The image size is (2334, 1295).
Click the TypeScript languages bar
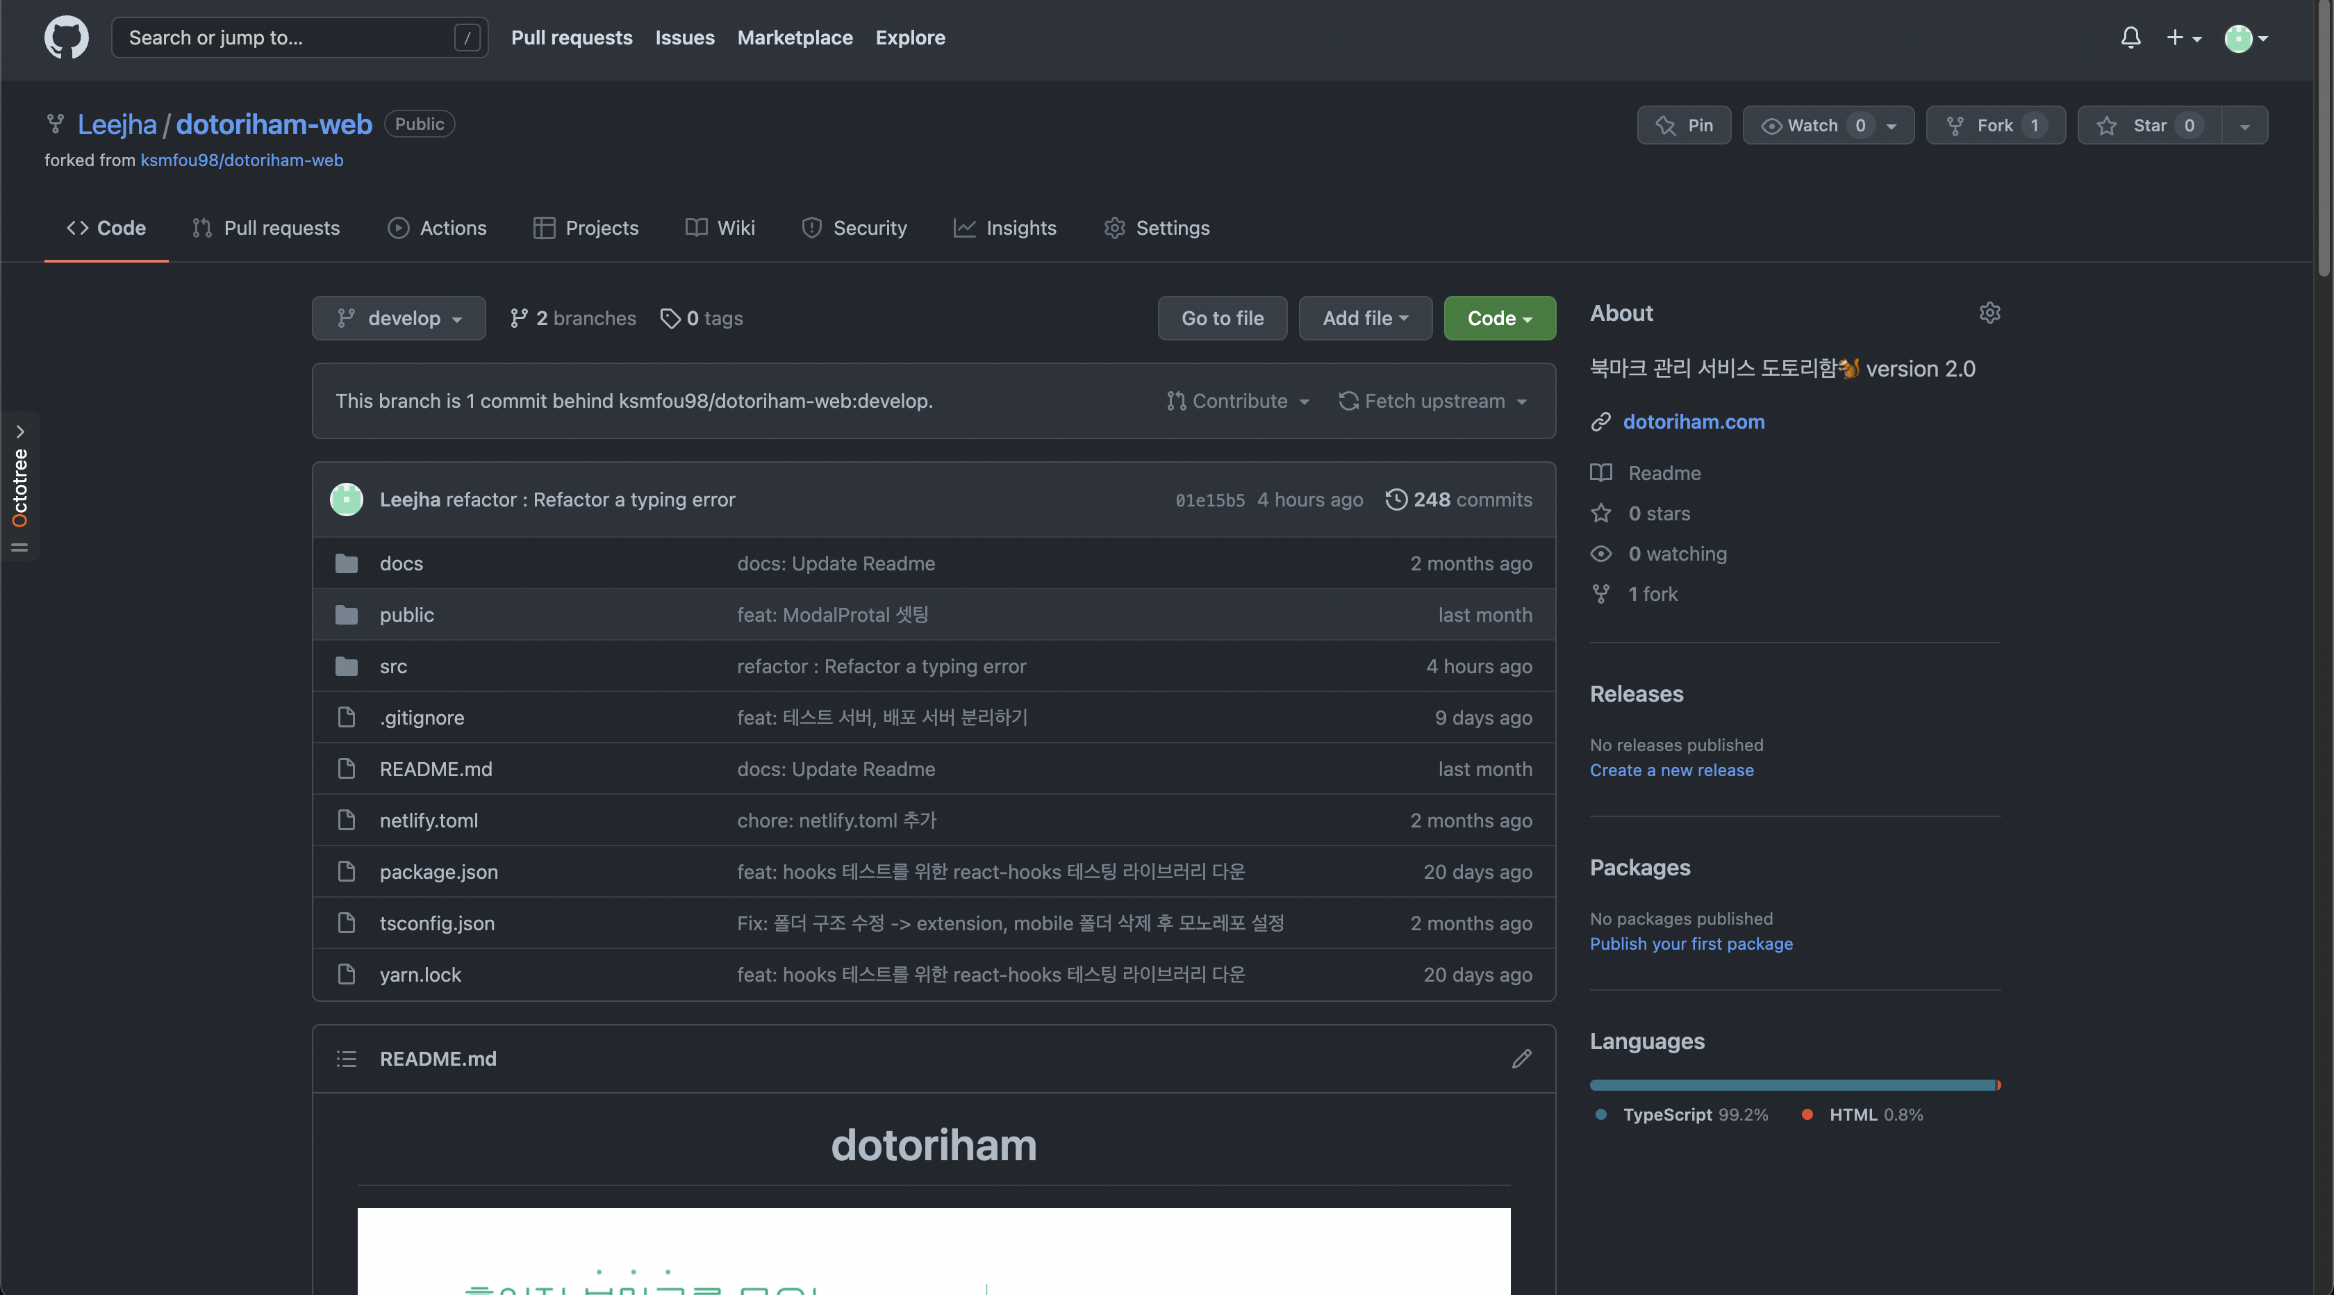[x=1791, y=1084]
